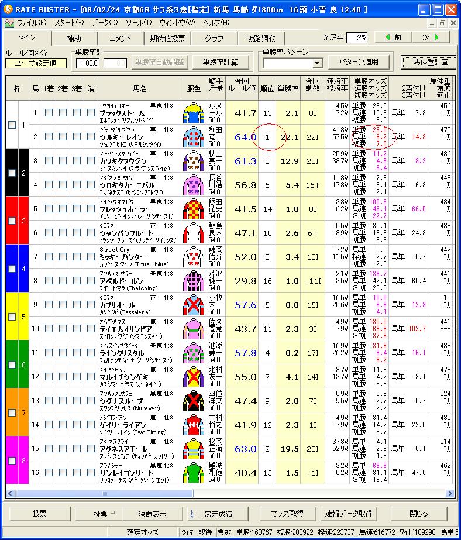Open the ヘルプ(H) menu

click(x=216, y=23)
